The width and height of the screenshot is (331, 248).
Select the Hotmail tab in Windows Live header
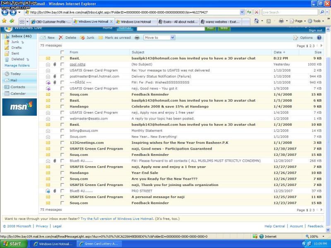(125, 28)
